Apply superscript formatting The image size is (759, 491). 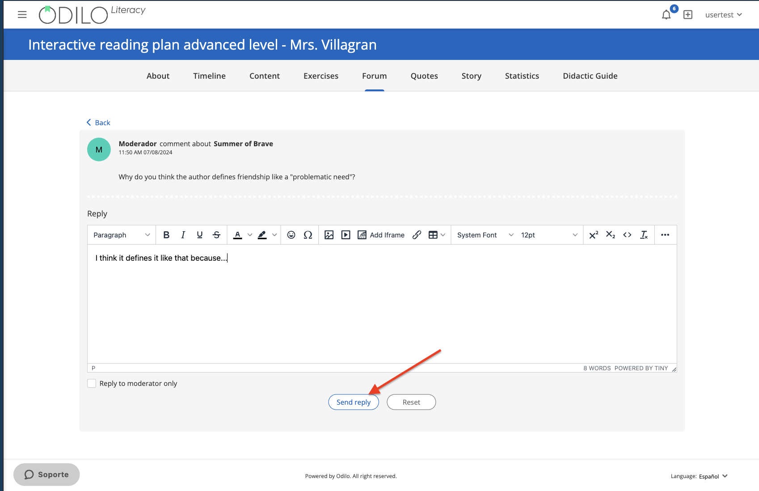coord(594,235)
